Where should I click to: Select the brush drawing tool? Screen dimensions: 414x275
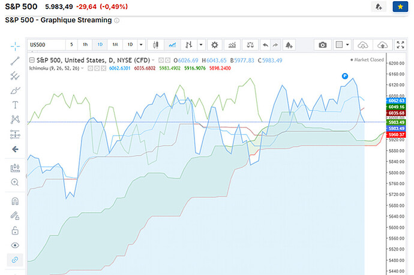coord(15,90)
